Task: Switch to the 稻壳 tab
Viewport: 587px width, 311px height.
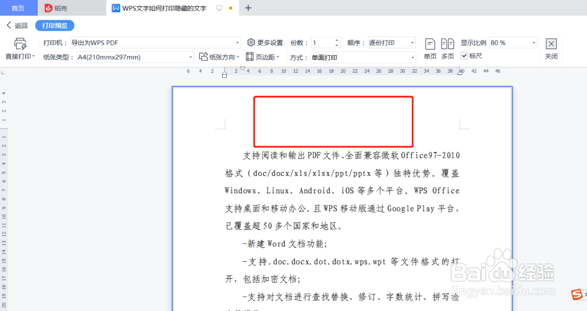Action: (x=71, y=8)
